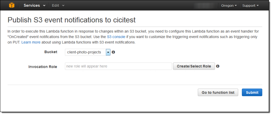Open the Edit menu

pos(58,5)
